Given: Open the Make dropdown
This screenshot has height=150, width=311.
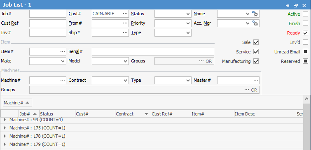Looking at the screenshot, I should coord(63,61).
